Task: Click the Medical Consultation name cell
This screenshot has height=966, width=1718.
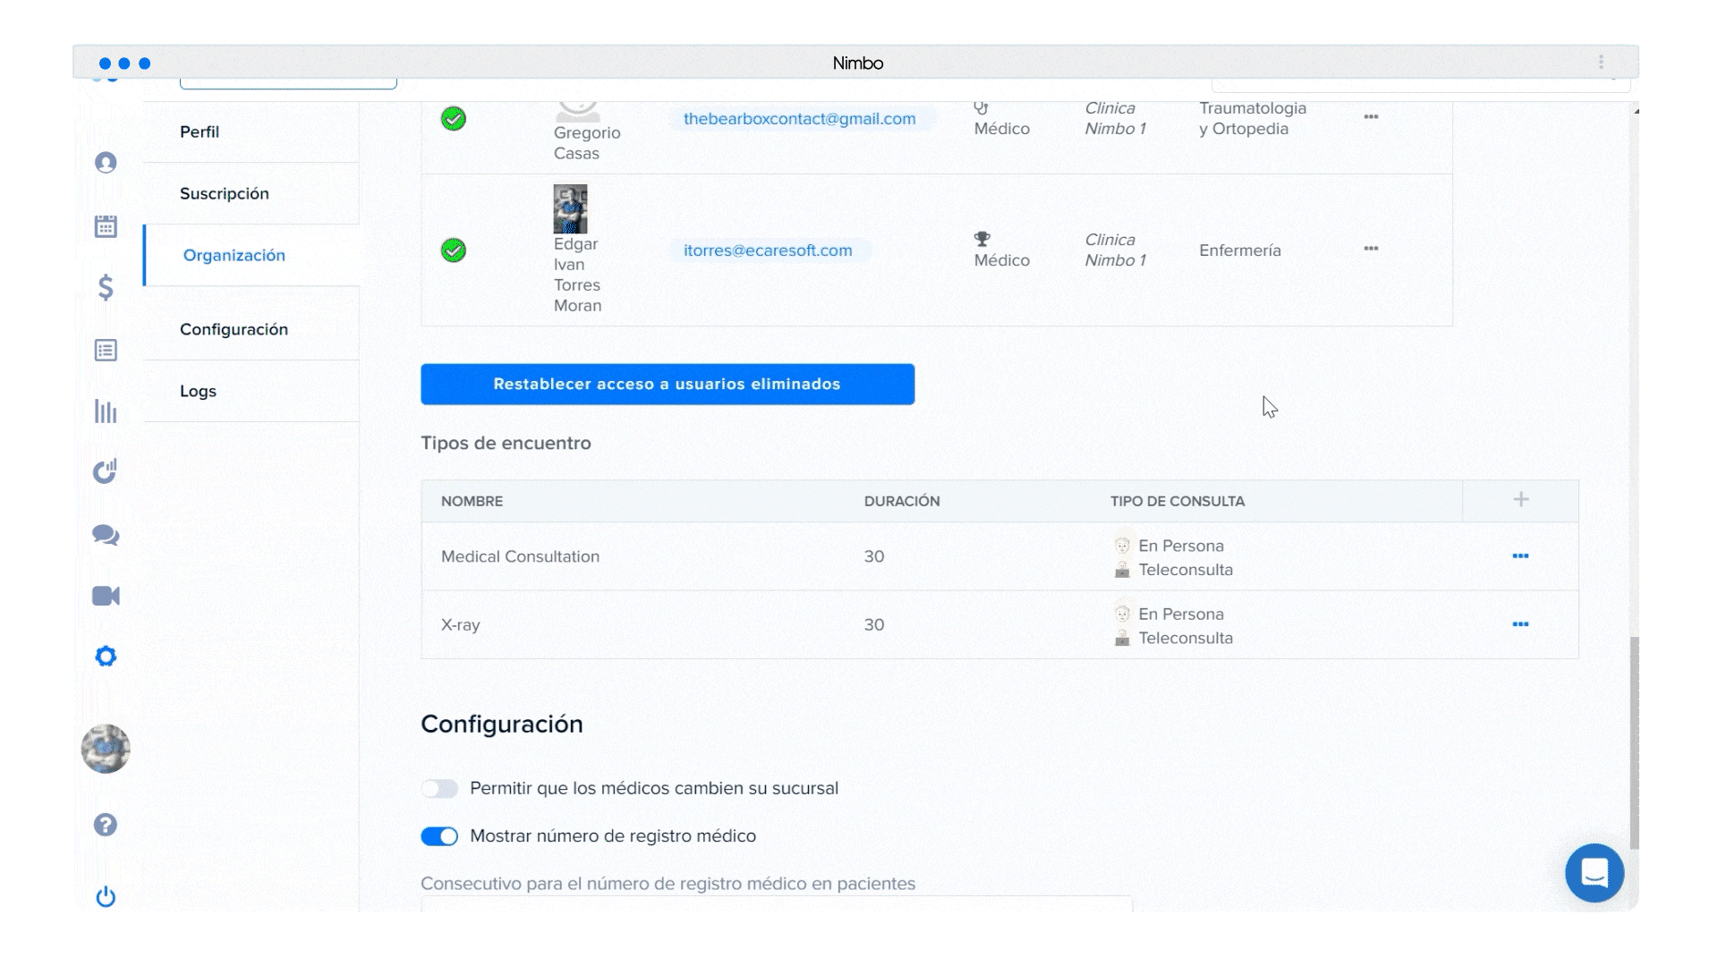Action: (x=520, y=556)
